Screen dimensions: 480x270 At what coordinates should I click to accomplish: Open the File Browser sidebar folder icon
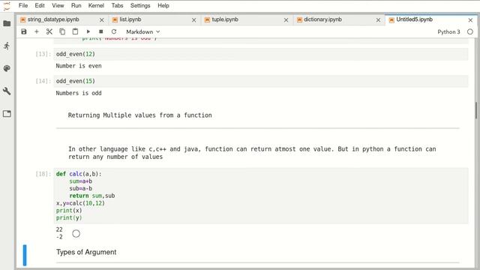(7, 23)
